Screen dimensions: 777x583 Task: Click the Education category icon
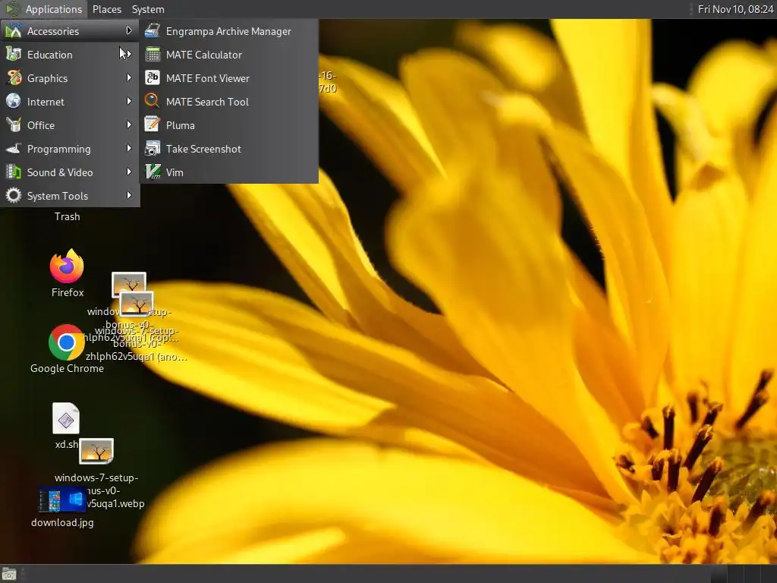tap(14, 55)
